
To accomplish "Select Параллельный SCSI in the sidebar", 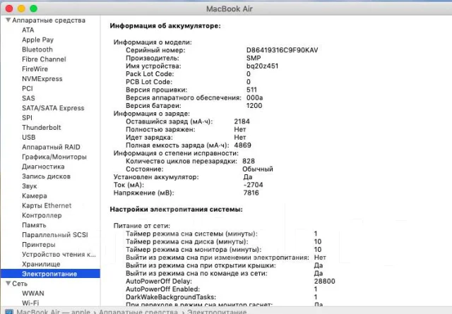I will click(x=55, y=235).
